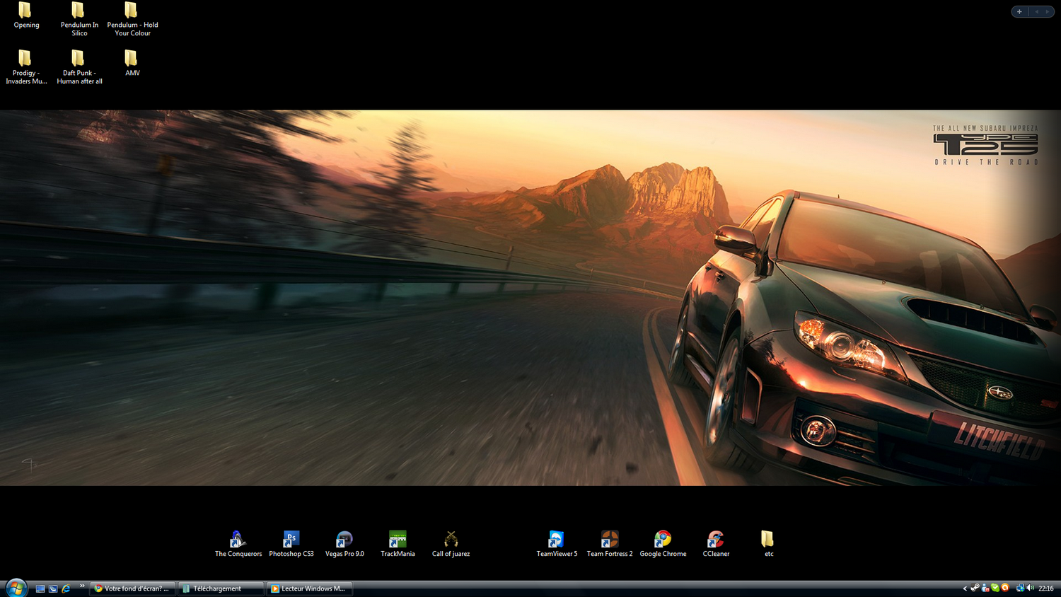Screen dimensions: 1061x597
Task: Switch to Lecteur Windows M... taskbar button
Action: click(x=309, y=589)
